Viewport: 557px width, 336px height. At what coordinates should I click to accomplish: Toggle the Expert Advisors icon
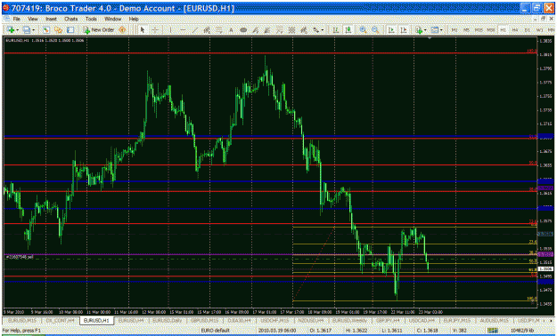[x=122, y=30]
